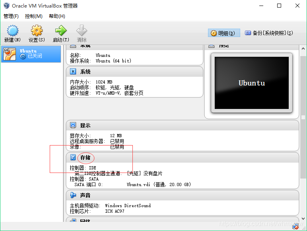Viewport: 307px width, 231px height.
Task: Click the Ubuntu VM OS icon
Action: point(10,54)
